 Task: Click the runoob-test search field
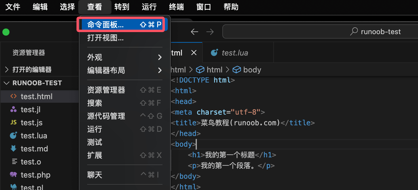point(320,32)
